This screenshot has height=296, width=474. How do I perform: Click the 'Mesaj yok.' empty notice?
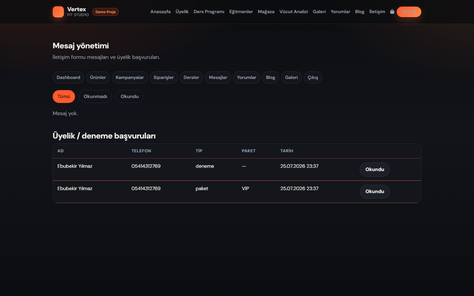tap(65, 113)
